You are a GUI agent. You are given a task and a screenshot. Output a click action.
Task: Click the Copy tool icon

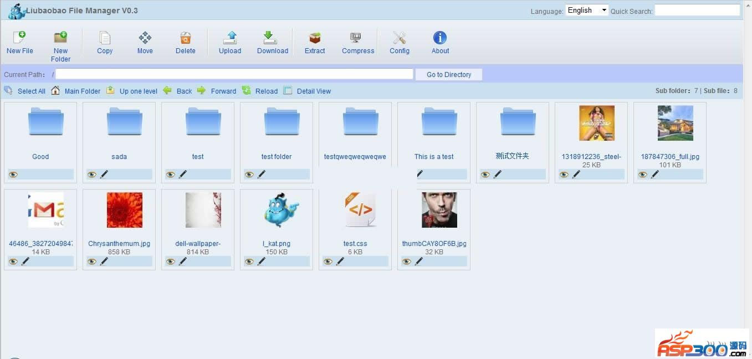tap(105, 38)
